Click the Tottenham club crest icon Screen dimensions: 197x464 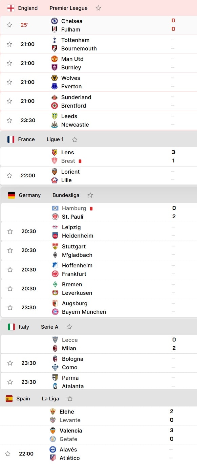tap(54, 40)
